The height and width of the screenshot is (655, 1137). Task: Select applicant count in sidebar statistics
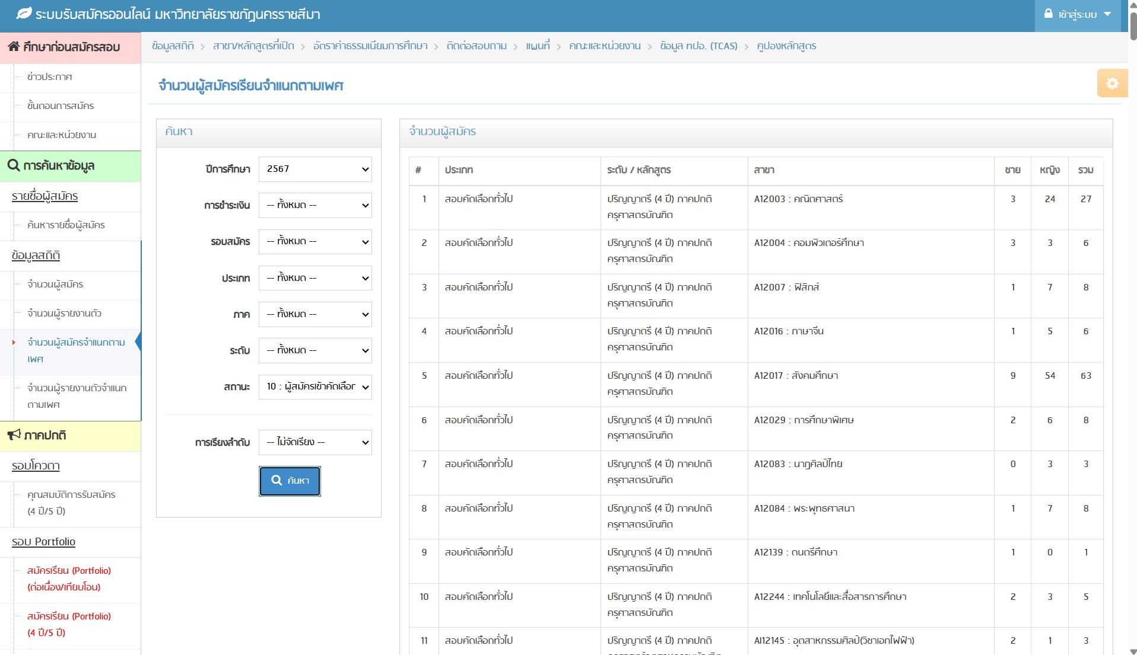pyautogui.click(x=55, y=284)
